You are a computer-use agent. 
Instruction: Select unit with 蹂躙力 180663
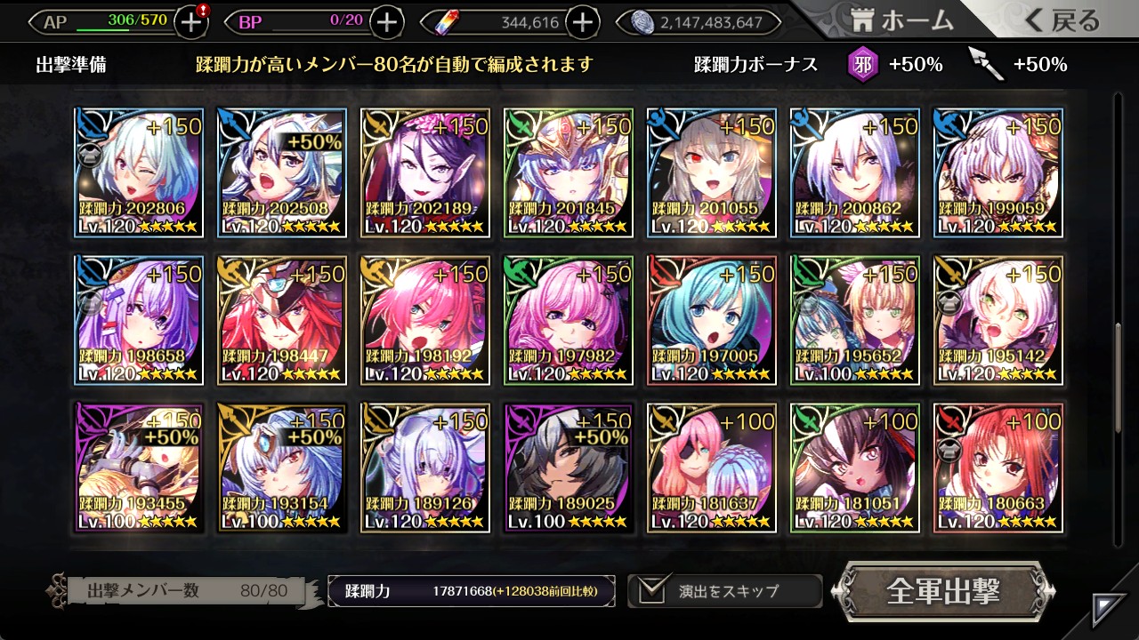click(998, 468)
